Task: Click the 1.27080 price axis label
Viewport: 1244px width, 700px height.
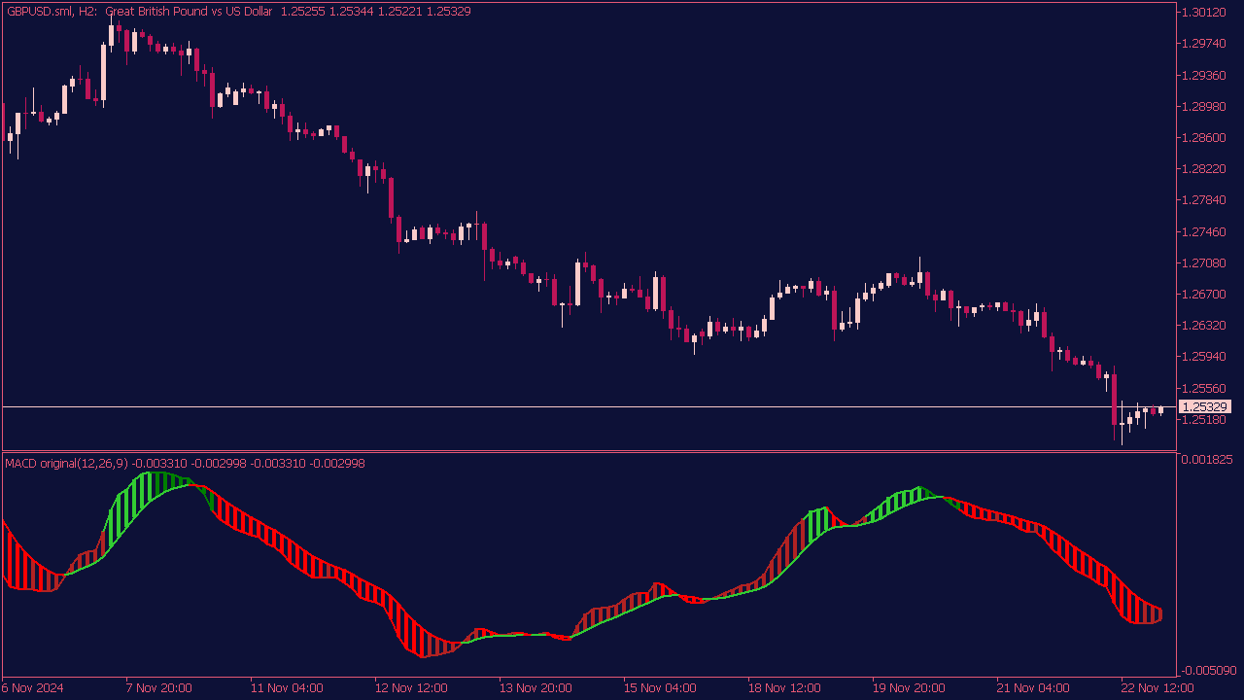Action: (x=1205, y=262)
